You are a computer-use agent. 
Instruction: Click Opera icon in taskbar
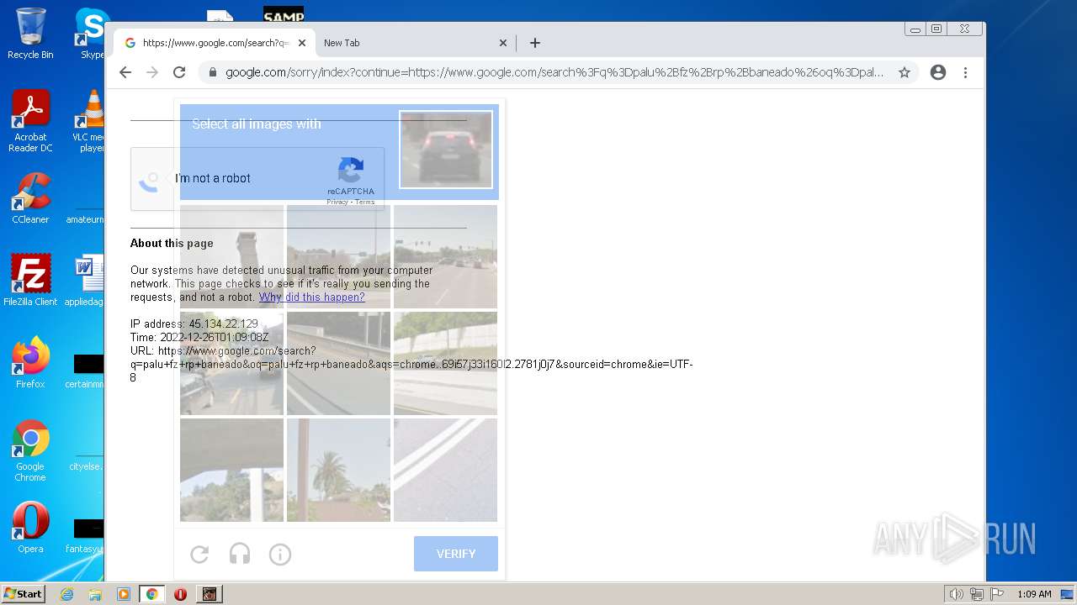(x=180, y=594)
